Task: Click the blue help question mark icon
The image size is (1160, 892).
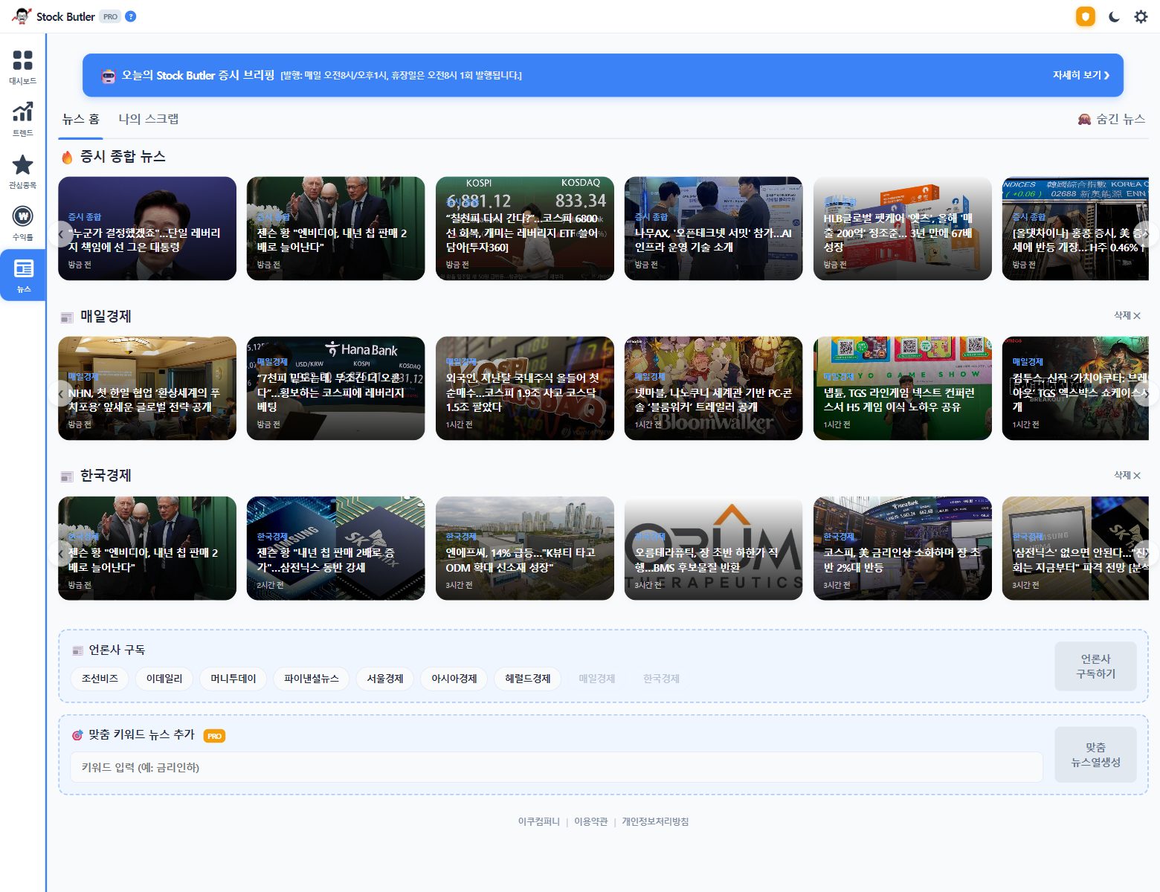Action: 131,16
